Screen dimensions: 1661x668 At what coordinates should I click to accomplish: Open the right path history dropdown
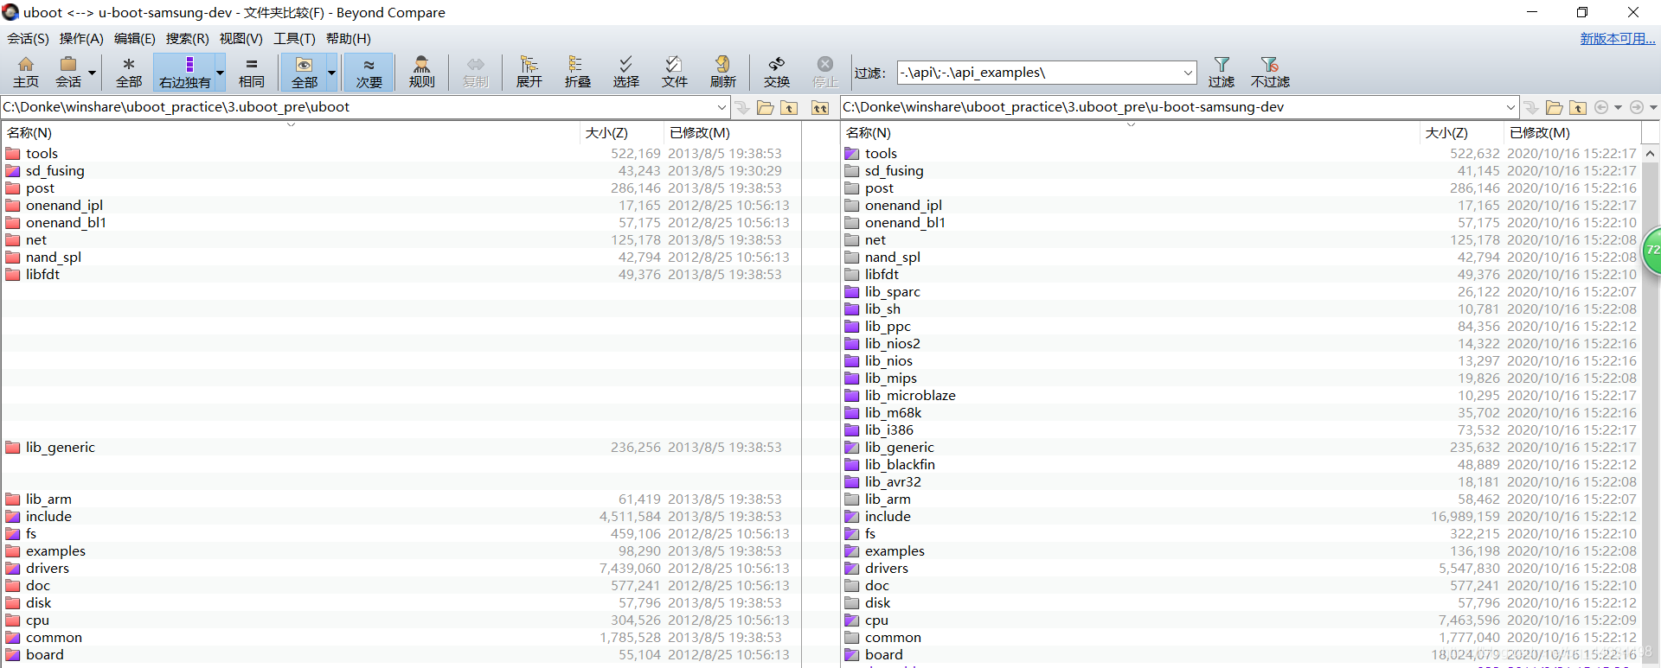(1510, 107)
